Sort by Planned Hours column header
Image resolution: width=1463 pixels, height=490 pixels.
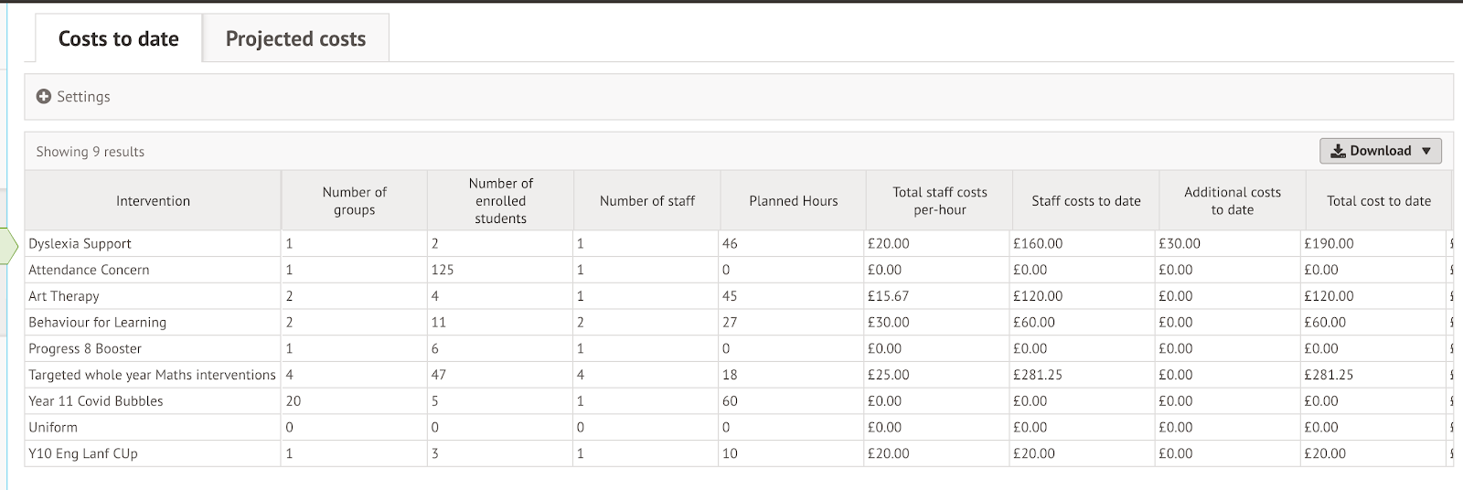point(793,200)
